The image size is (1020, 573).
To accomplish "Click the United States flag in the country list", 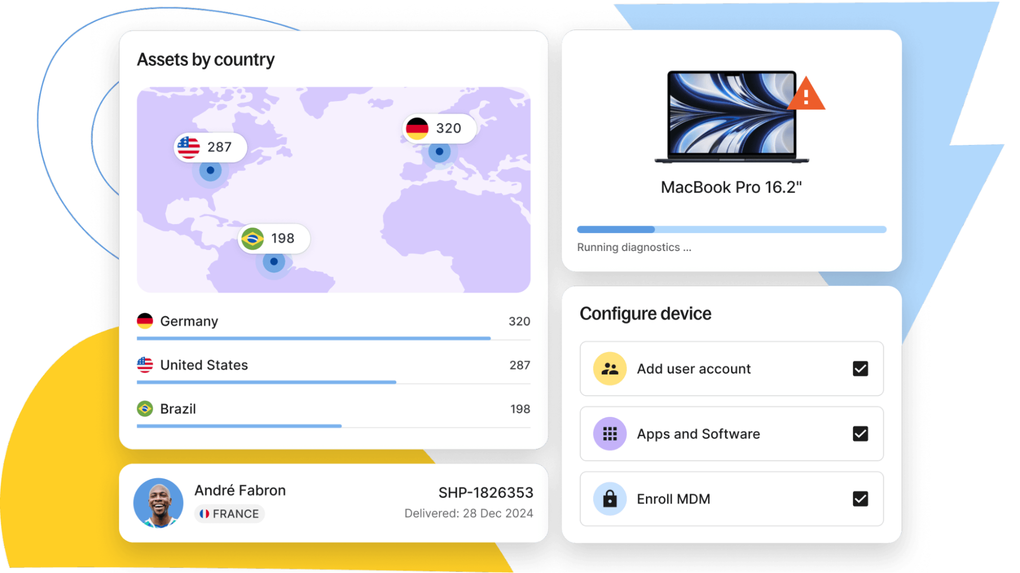I will pos(145,365).
